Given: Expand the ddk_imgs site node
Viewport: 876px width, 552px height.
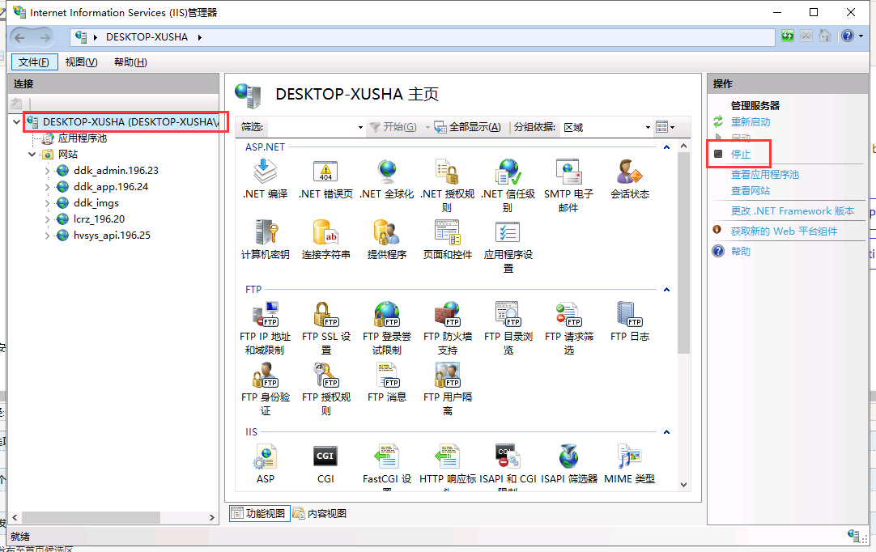Looking at the screenshot, I should tap(48, 203).
